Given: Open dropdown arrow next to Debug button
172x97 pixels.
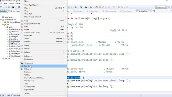Looking at the screenshot, I should [x=78, y=7].
